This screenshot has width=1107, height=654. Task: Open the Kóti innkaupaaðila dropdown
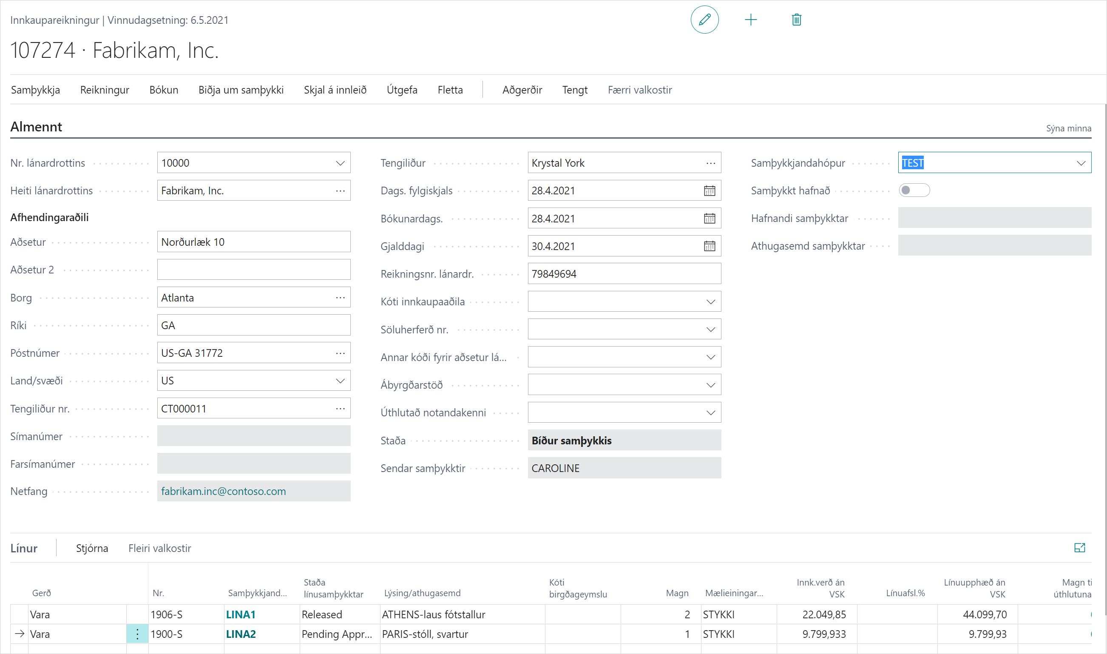pyautogui.click(x=710, y=302)
